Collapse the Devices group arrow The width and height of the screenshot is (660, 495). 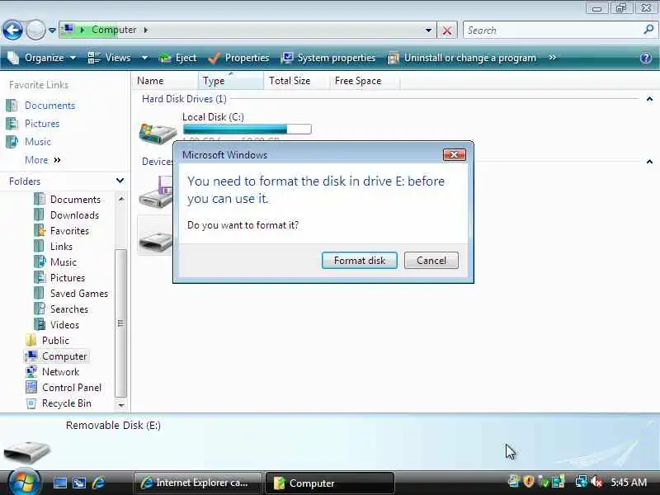point(649,162)
